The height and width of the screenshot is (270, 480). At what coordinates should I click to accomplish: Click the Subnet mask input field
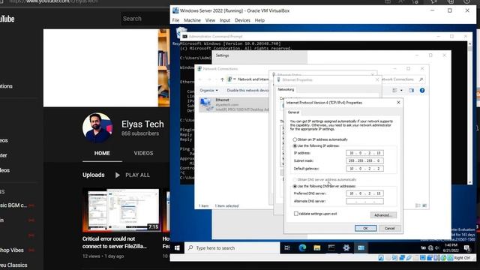tap(364, 160)
